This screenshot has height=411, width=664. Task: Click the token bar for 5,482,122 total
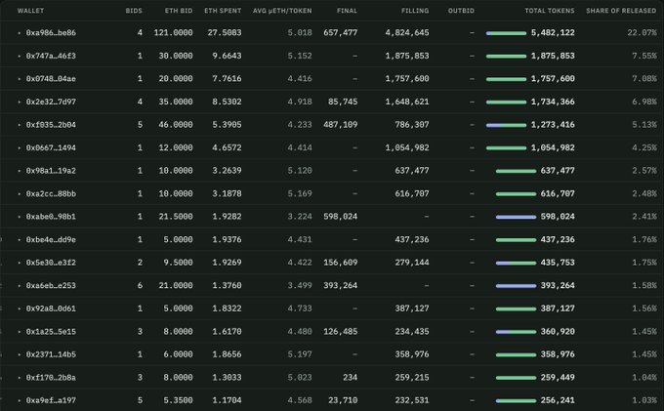506,33
